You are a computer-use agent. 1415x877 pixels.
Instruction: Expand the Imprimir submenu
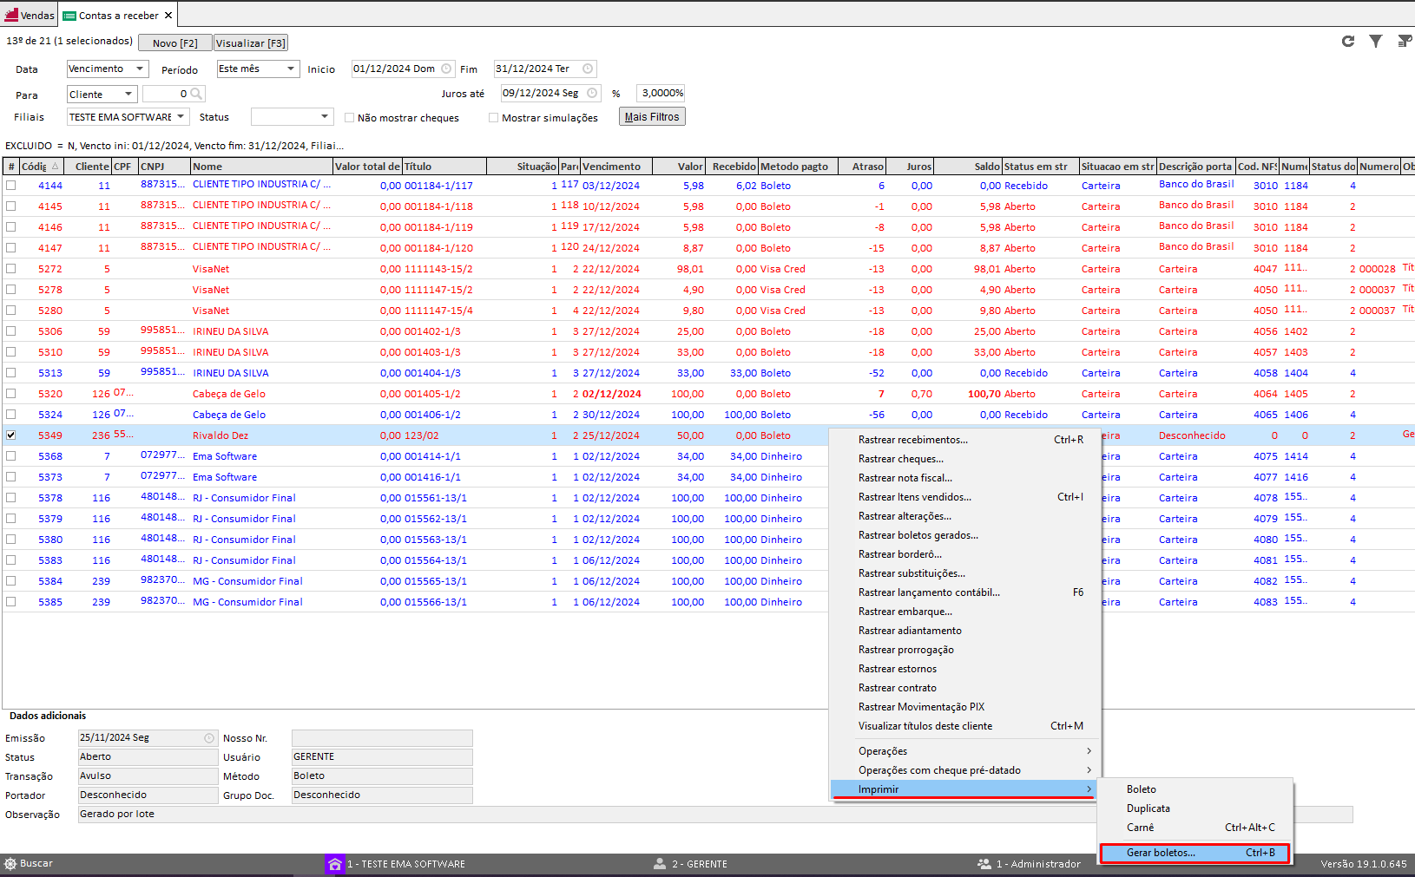[x=965, y=789]
